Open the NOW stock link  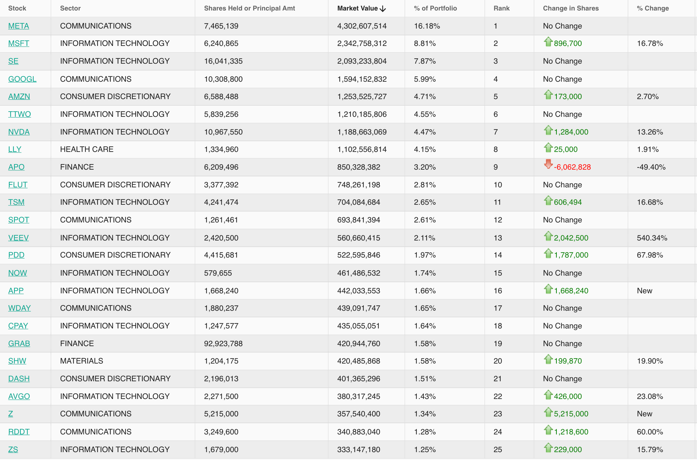pyautogui.click(x=17, y=273)
